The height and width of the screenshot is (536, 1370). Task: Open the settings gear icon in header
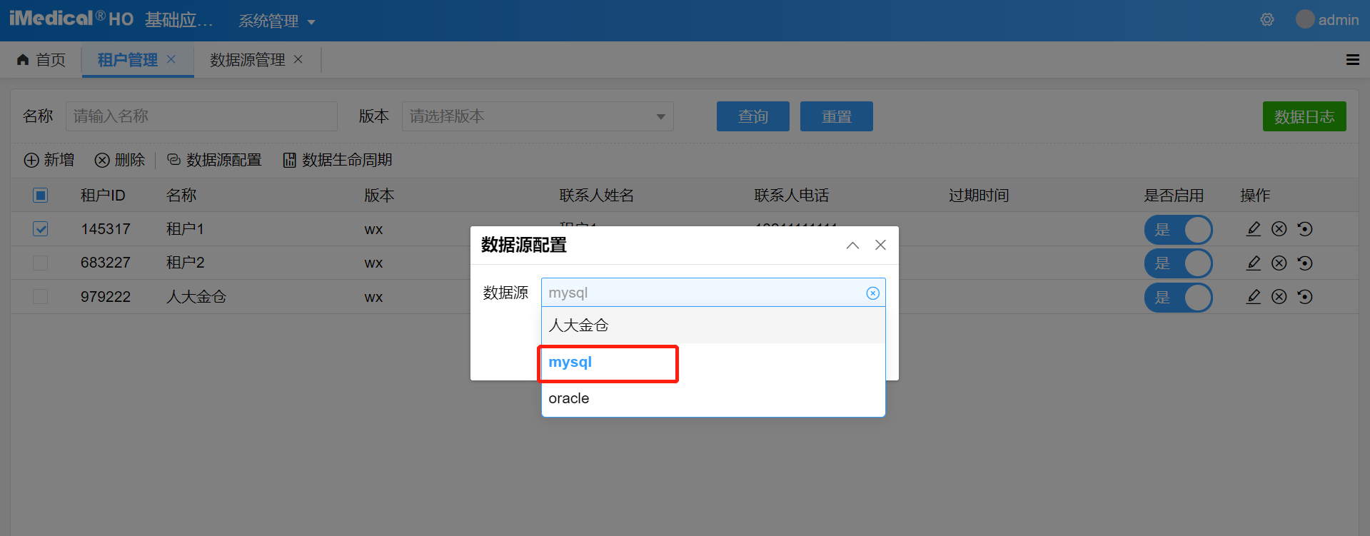(1267, 20)
